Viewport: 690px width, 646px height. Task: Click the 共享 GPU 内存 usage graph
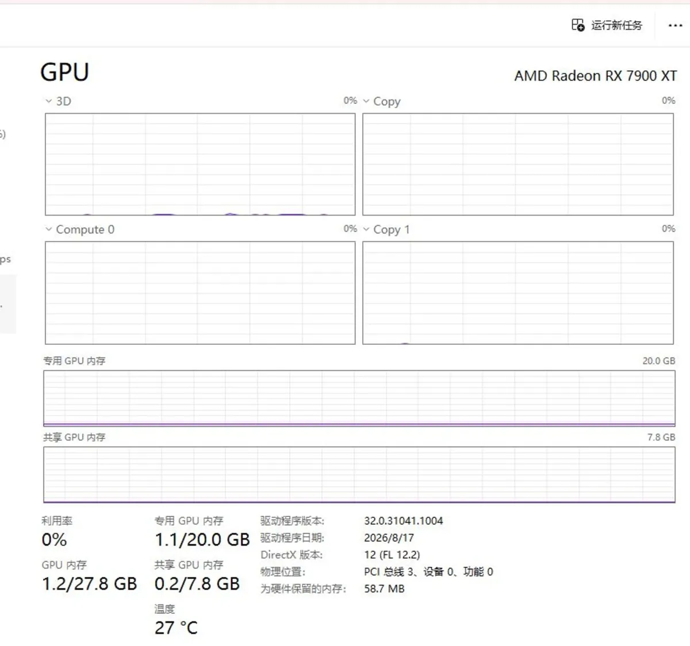tap(359, 475)
